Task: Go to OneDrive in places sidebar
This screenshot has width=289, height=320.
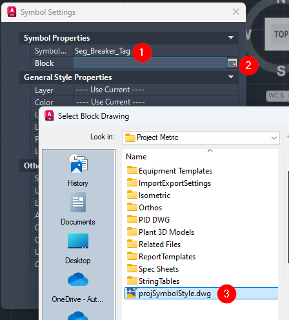Action: point(77,287)
